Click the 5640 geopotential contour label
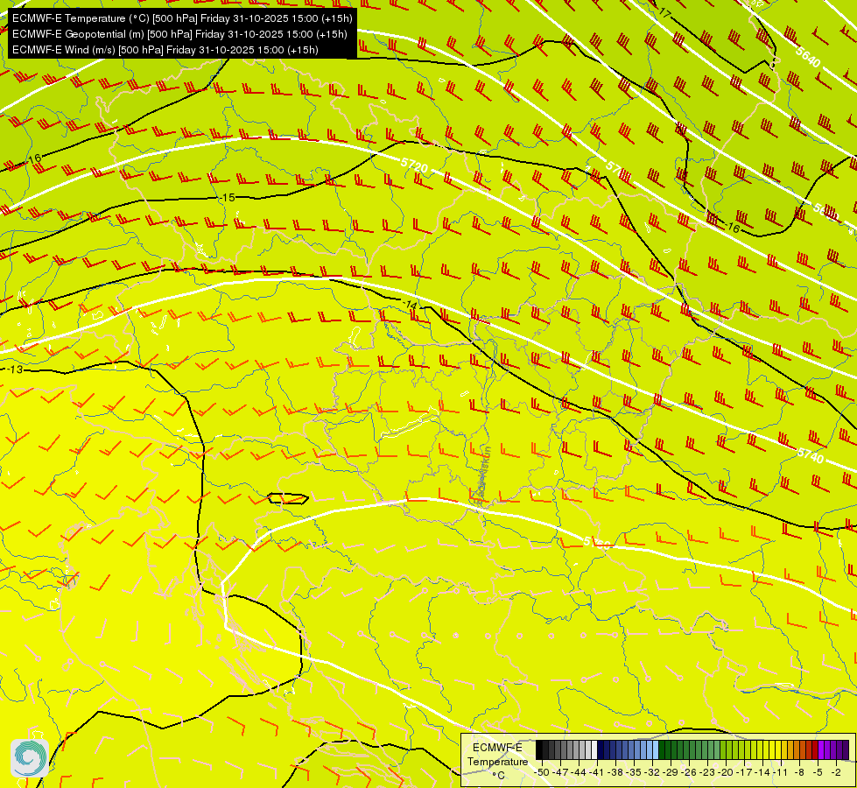The width and height of the screenshot is (857, 788). point(808,57)
